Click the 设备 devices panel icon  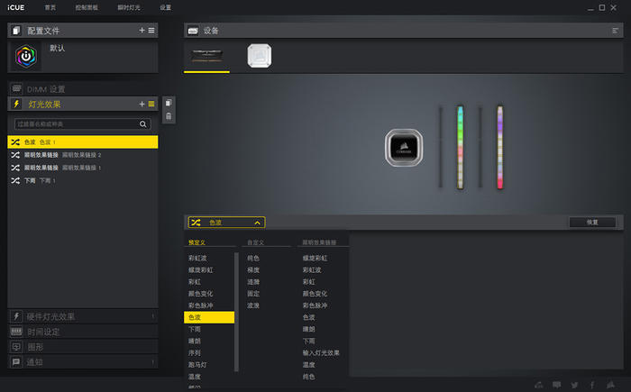pyautogui.click(x=193, y=31)
